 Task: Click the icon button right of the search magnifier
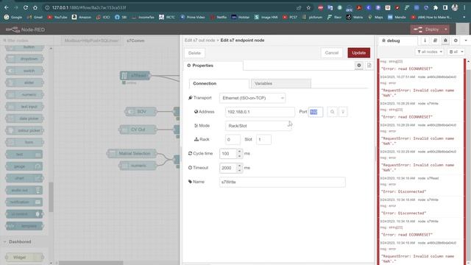tap(343, 112)
